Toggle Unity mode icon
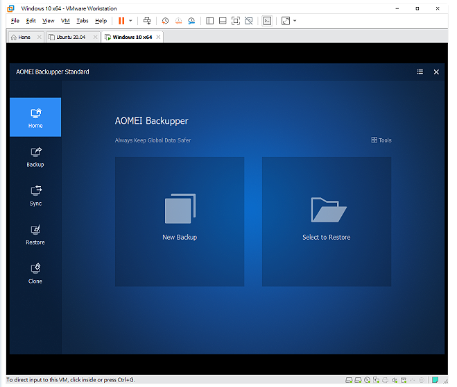 [x=248, y=21]
